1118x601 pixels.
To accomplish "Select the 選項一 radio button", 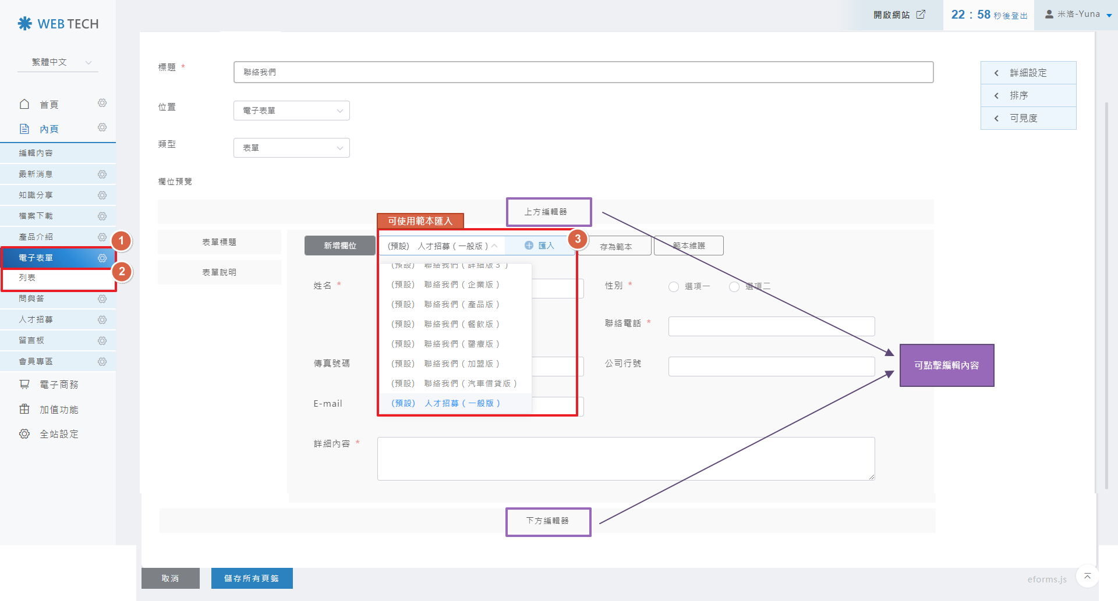I will [674, 287].
